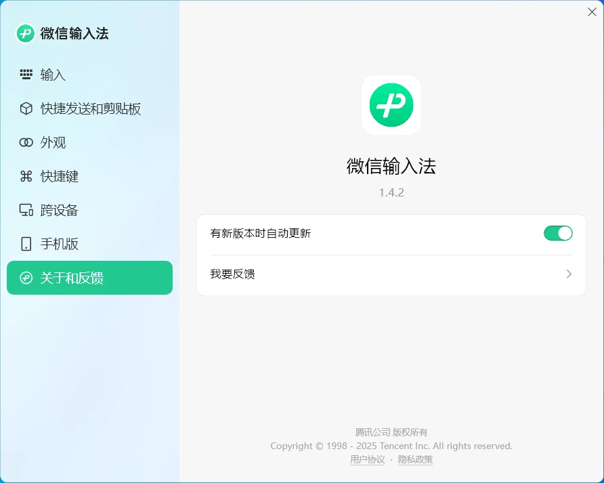Switch to the 输入 settings label
The height and width of the screenshot is (483, 604).
coord(53,75)
